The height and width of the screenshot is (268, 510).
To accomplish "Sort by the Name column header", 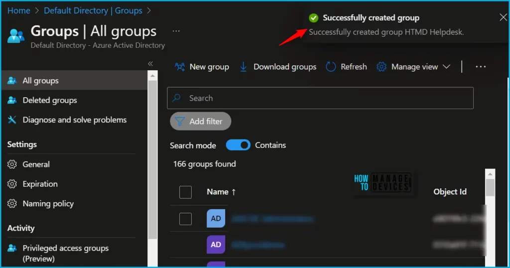I will point(221,192).
